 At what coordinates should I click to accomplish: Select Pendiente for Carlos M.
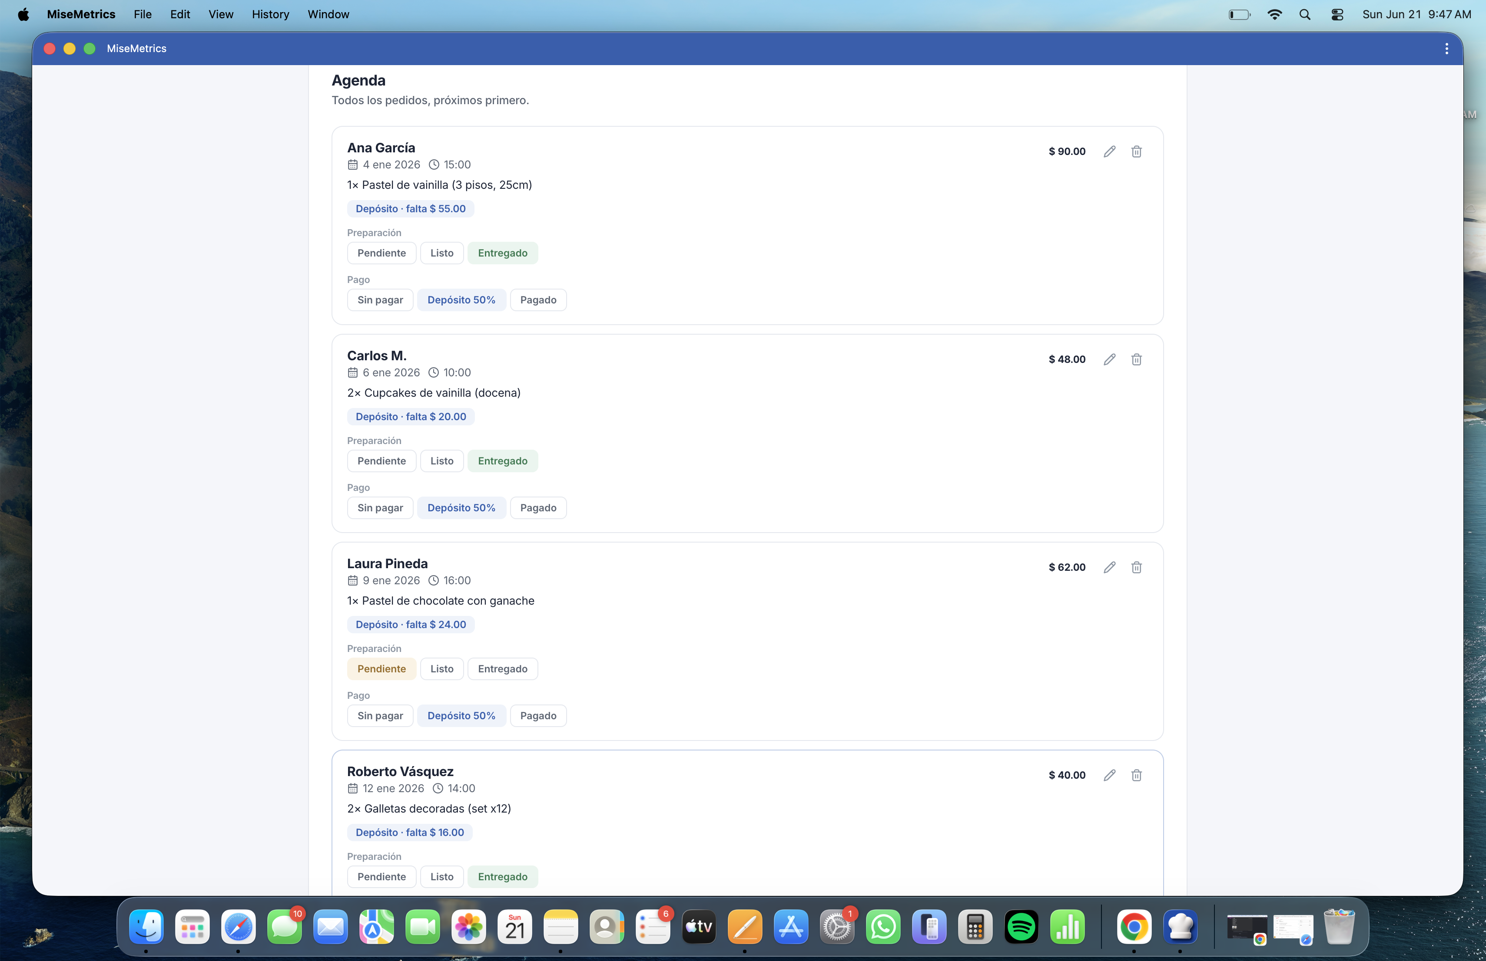381,461
